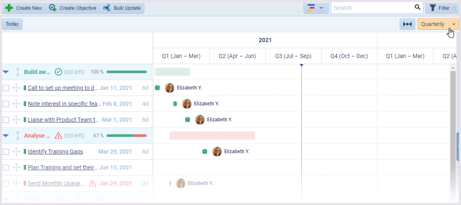Click the Create New plus icon

pos(9,8)
